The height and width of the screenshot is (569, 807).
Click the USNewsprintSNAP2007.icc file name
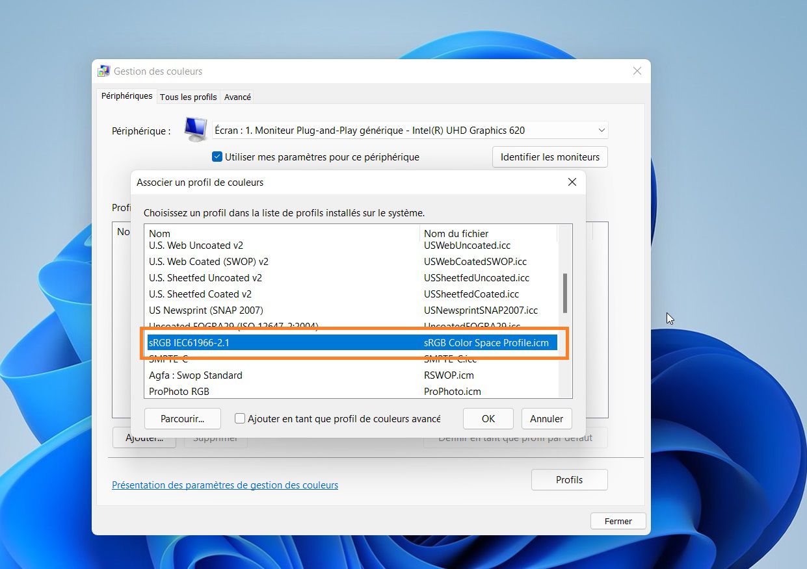481,310
